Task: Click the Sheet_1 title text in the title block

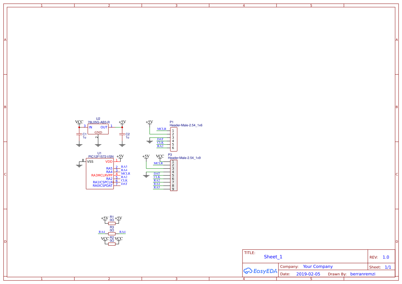Action: point(273,257)
